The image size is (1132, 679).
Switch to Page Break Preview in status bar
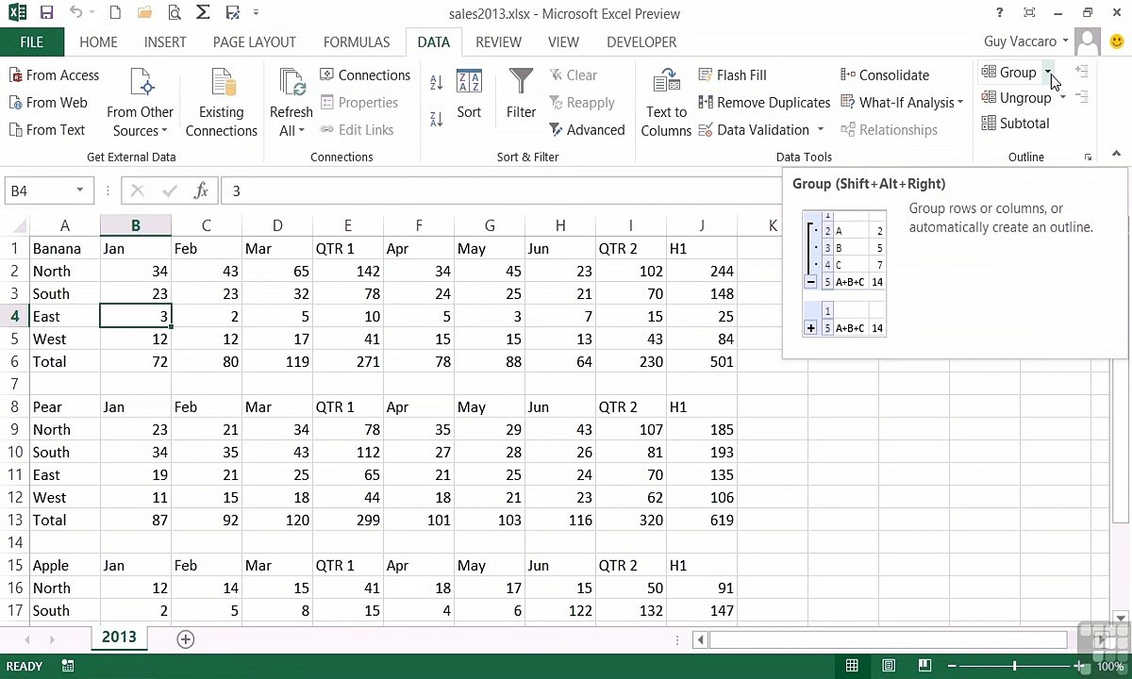[924, 666]
